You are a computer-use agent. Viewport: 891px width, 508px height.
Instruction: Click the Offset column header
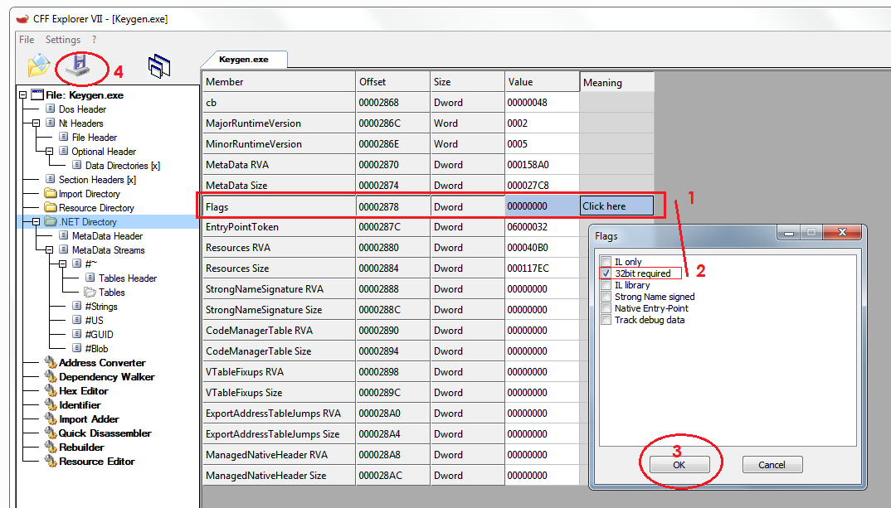(x=393, y=82)
